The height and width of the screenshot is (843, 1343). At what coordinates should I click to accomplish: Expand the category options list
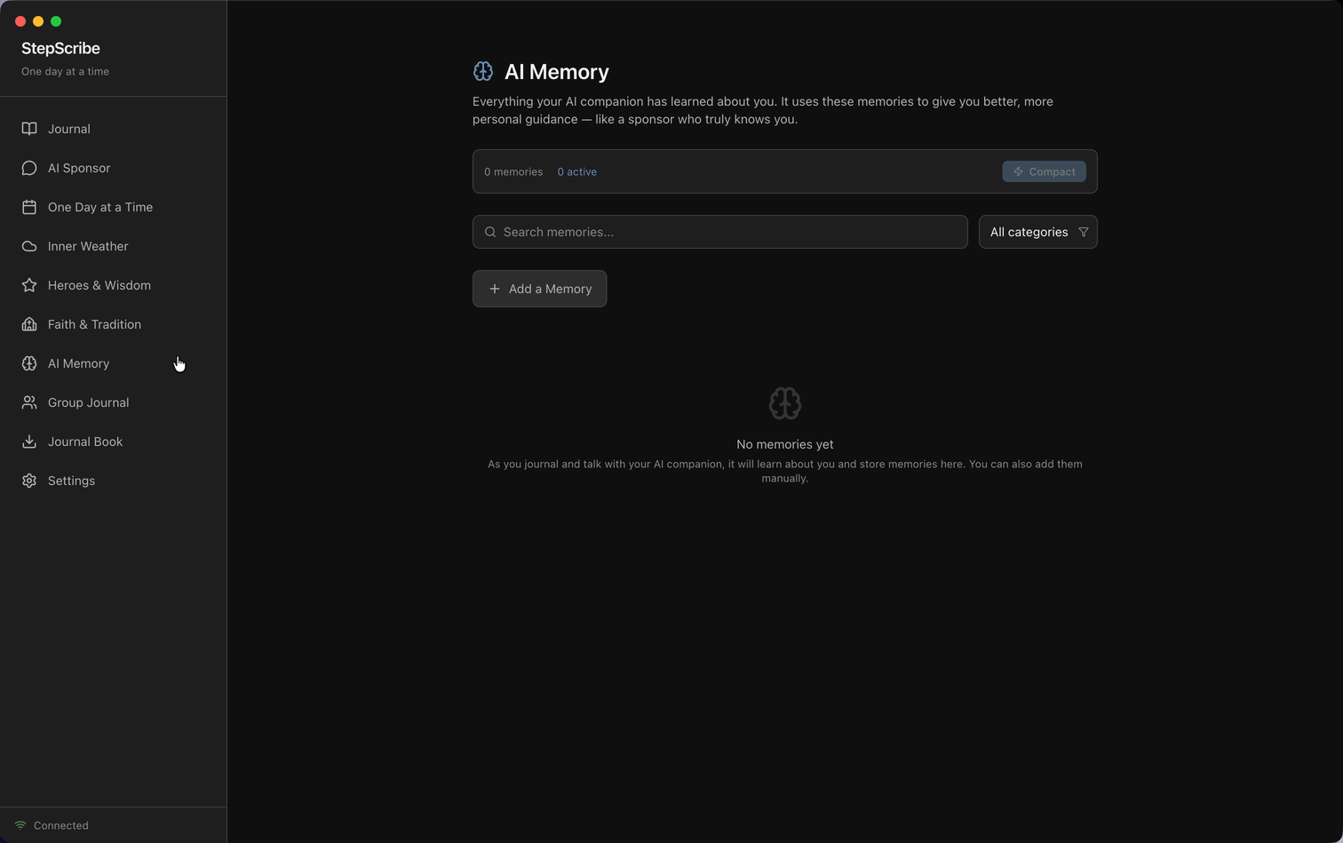click(x=1037, y=232)
